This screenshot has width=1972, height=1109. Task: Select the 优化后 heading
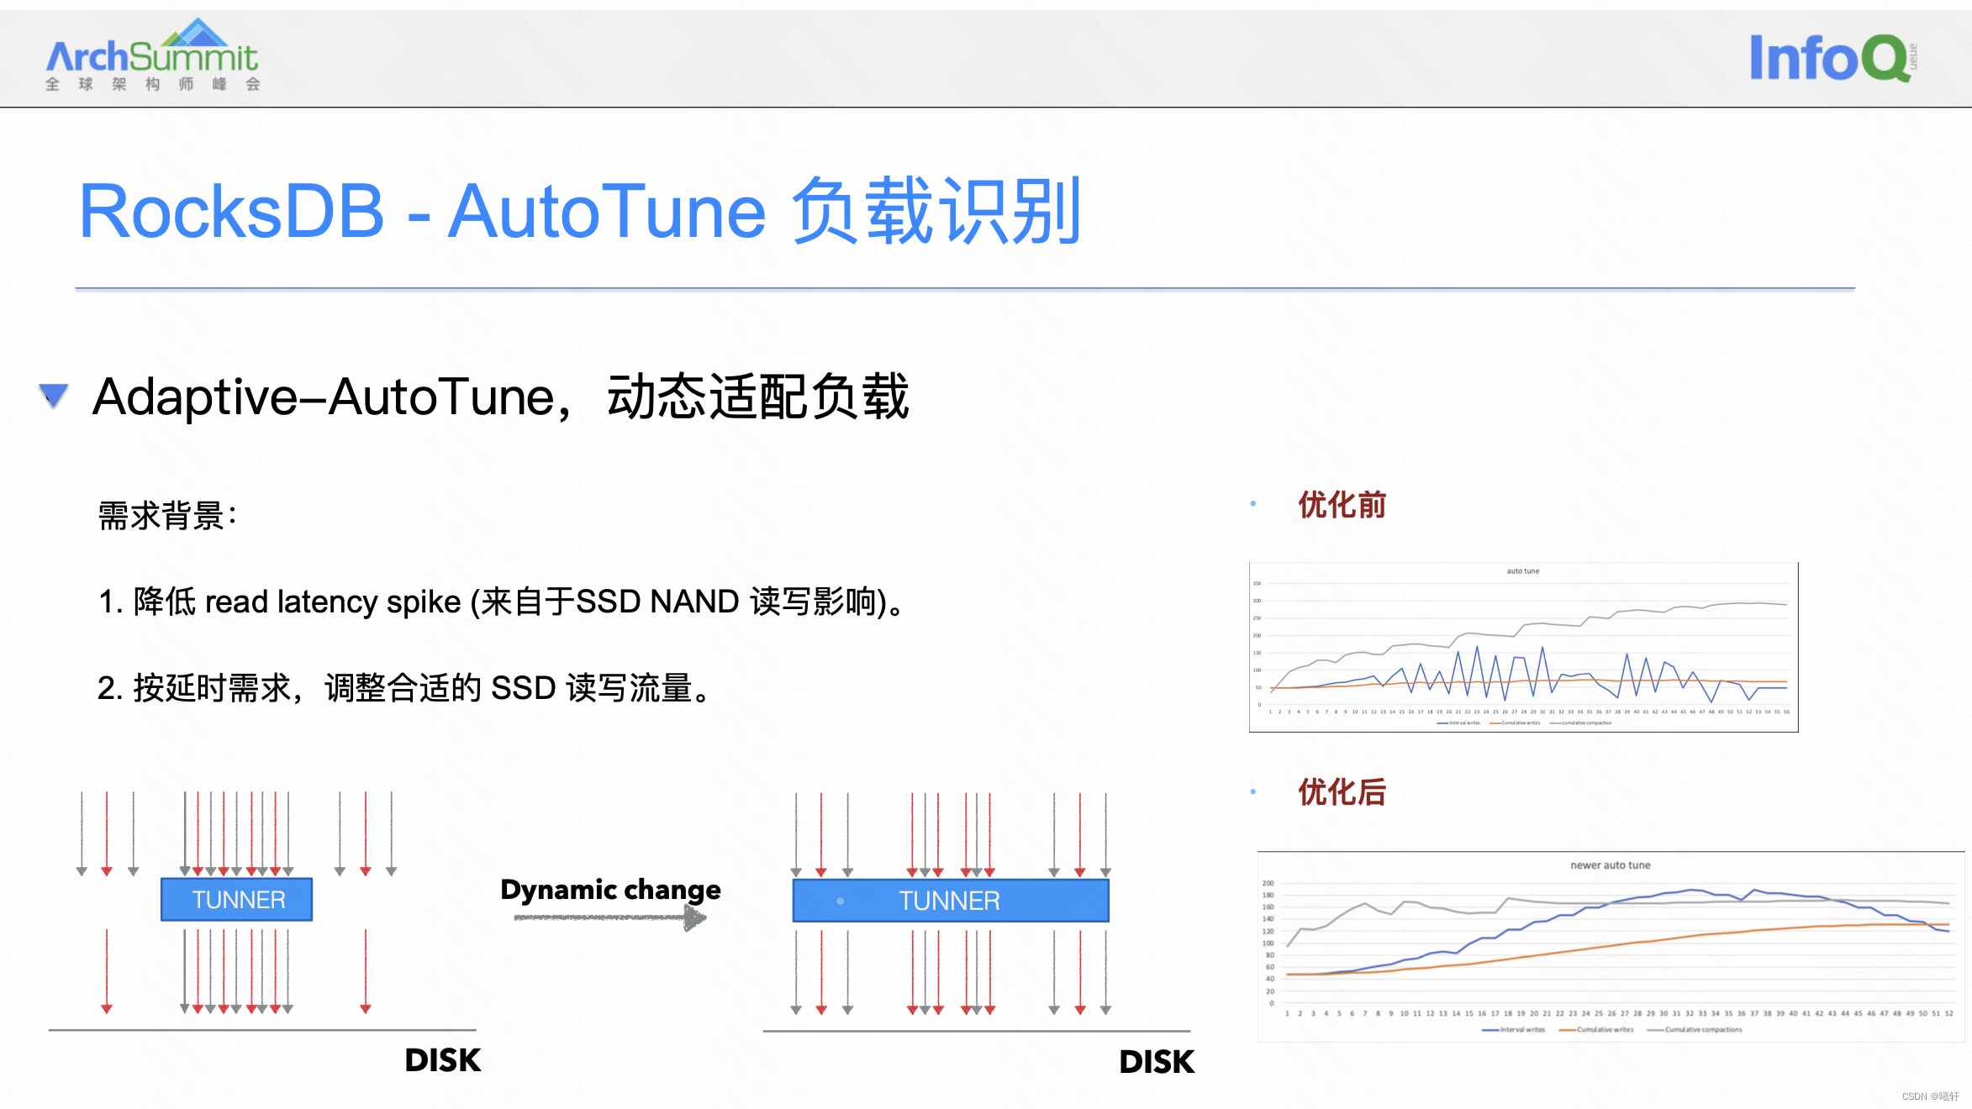[x=1342, y=792]
